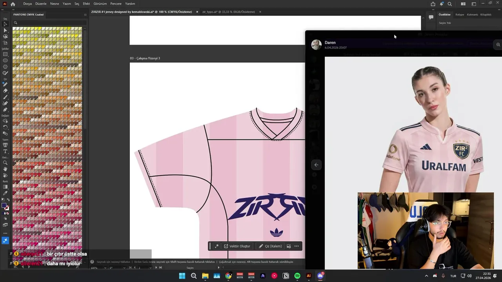Click the Çiz (Kalem) button
The width and height of the screenshot is (502, 282).
coord(270,246)
